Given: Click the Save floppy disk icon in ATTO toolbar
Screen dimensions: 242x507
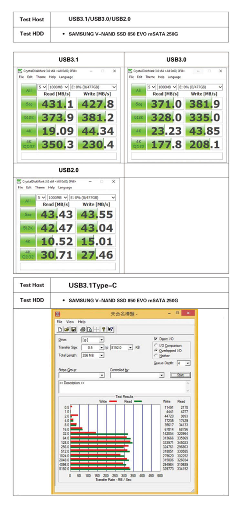Looking at the screenshot, I should click(73, 330).
